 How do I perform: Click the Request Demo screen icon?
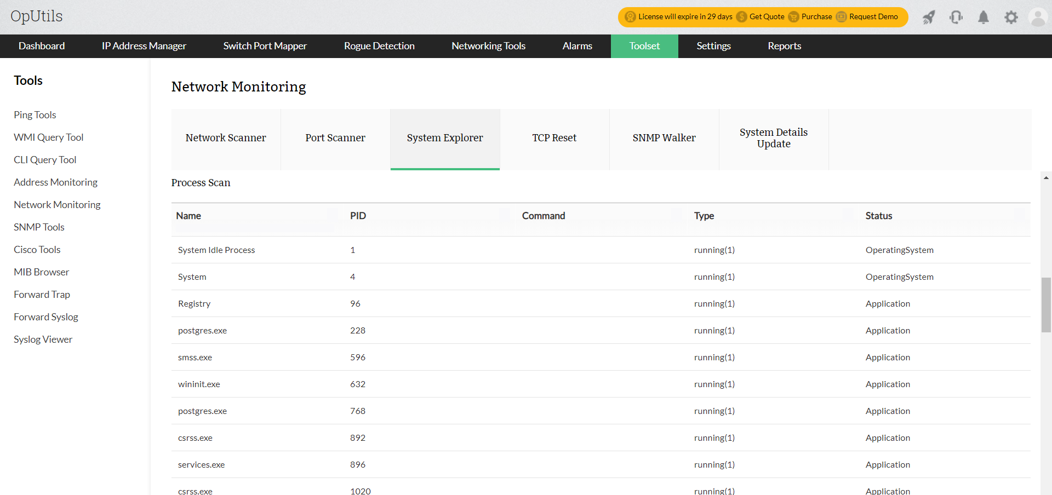841,17
